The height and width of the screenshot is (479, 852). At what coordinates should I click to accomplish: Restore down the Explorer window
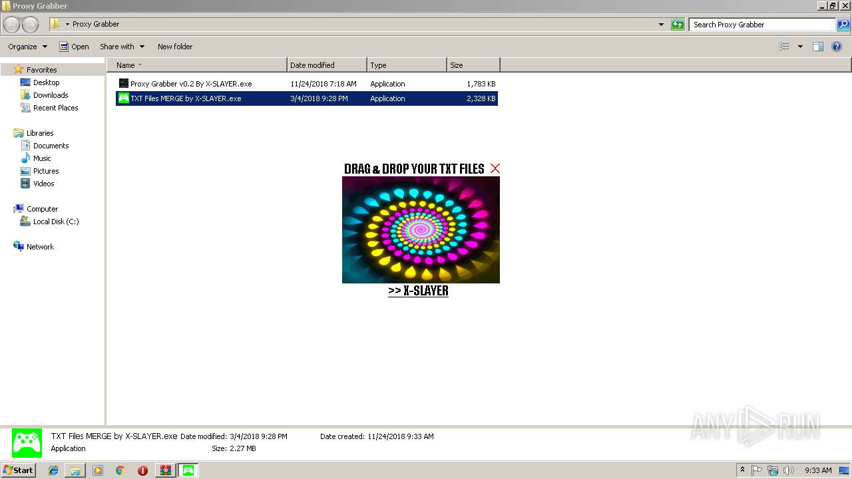point(833,5)
